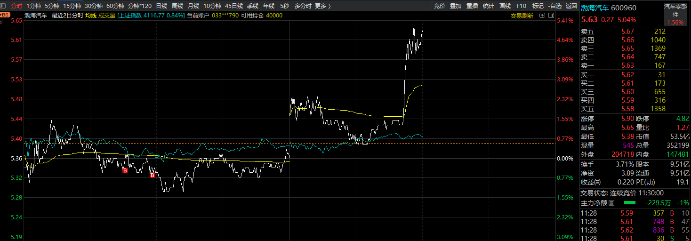
Task: Click the 卖五 price 5.67
Action: point(627,32)
